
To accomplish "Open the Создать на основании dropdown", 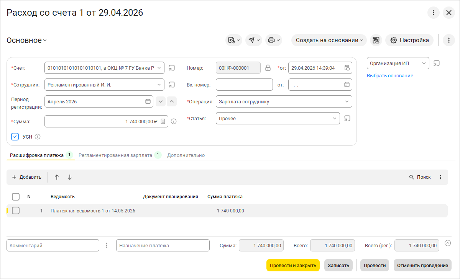I will [329, 40].
